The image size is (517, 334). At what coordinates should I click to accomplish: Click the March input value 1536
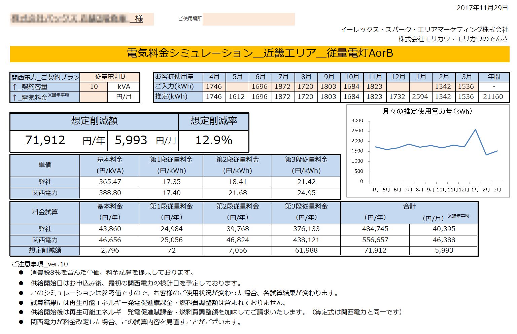466,87
